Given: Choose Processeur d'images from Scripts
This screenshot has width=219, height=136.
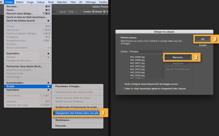Looking at the screenshot, I should (x=68, y=86).
